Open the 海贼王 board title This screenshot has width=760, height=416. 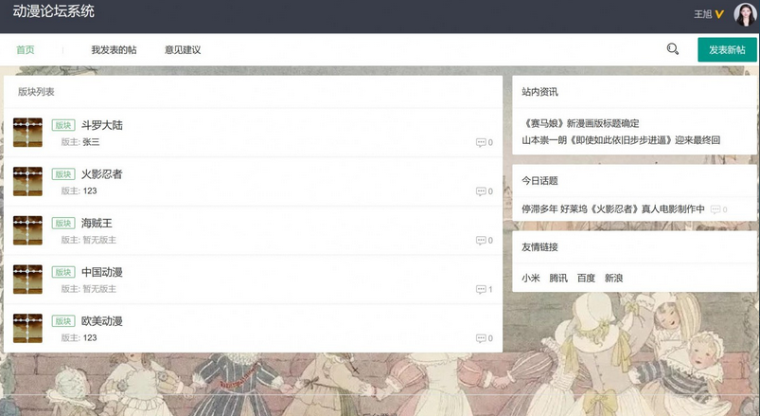tap(97, 224)
